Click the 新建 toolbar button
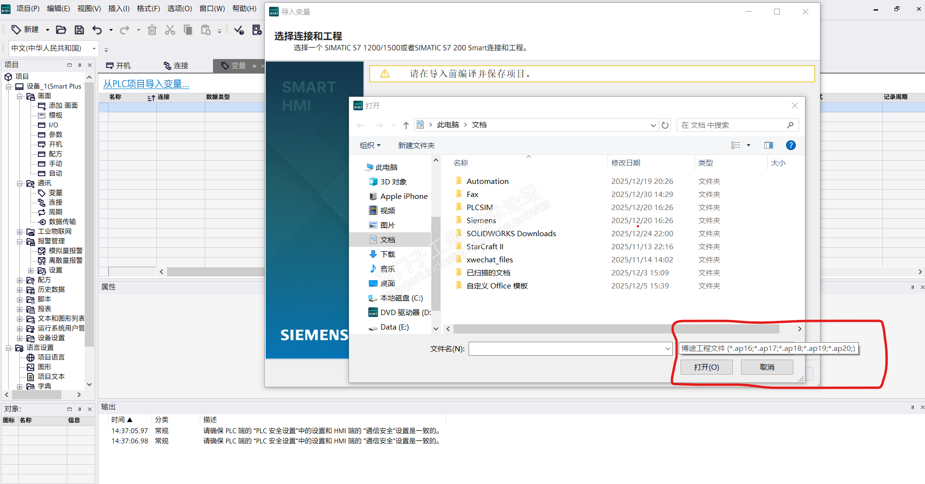Image resolution: width=925 pixels, height=484 pixels. 26,30
